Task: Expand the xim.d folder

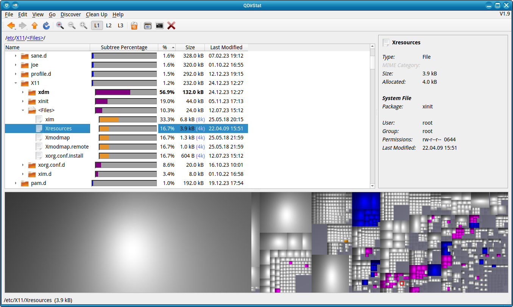Action: [23, 174]
